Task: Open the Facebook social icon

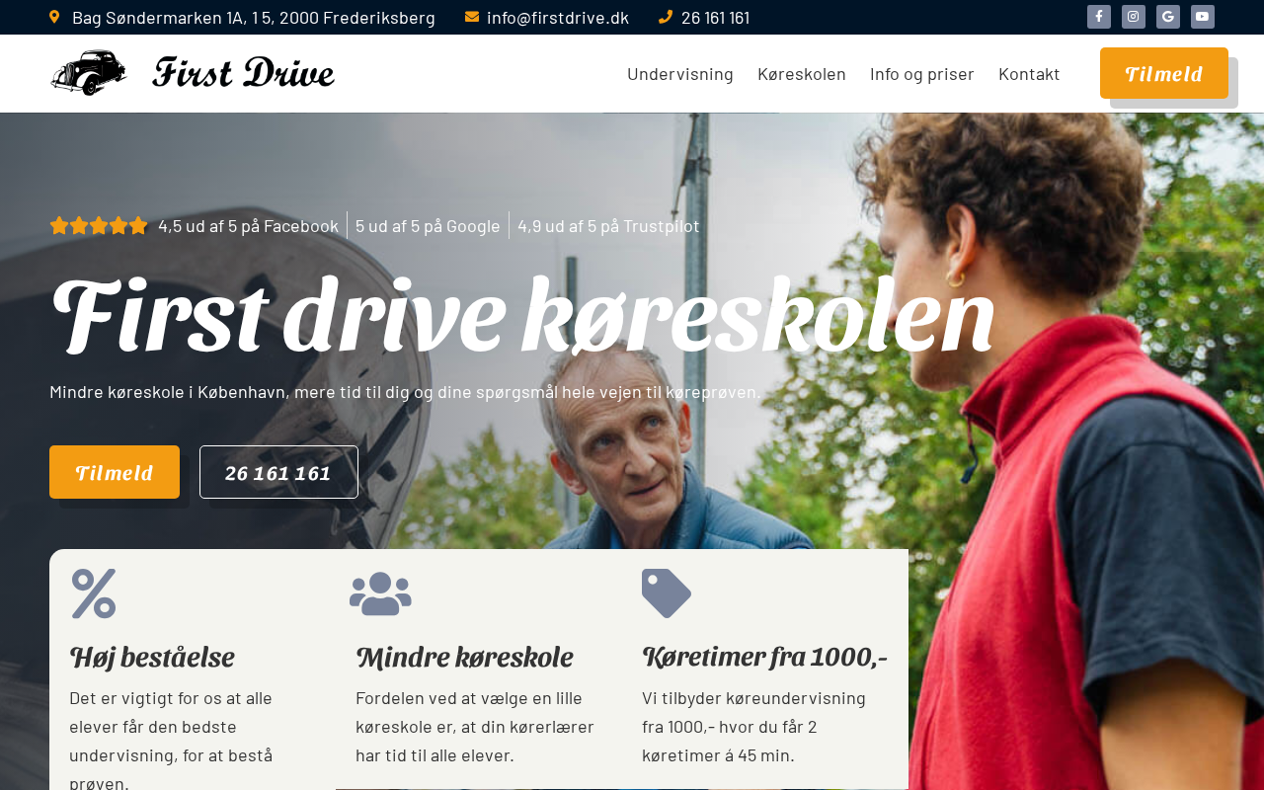Action: (1099, 17)
